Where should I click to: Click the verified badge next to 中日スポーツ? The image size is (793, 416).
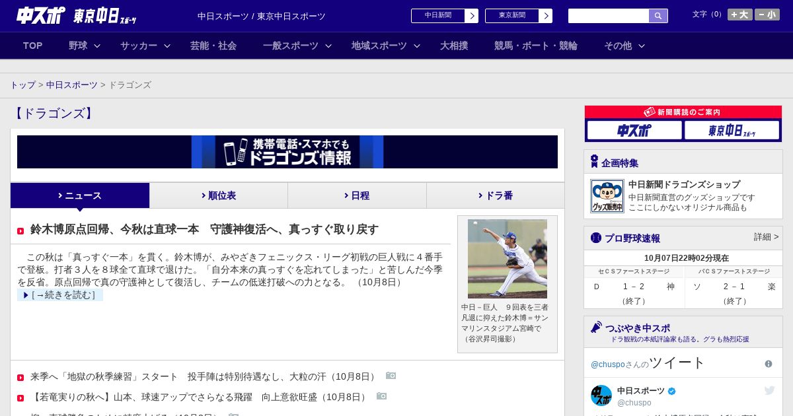(672, 391)
